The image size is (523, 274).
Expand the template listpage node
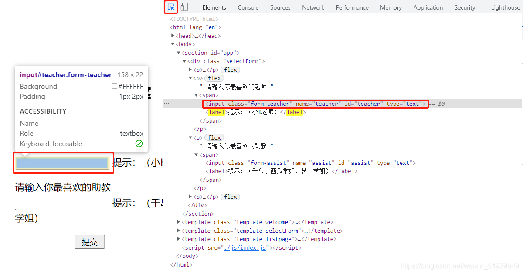tap(179, 239)
